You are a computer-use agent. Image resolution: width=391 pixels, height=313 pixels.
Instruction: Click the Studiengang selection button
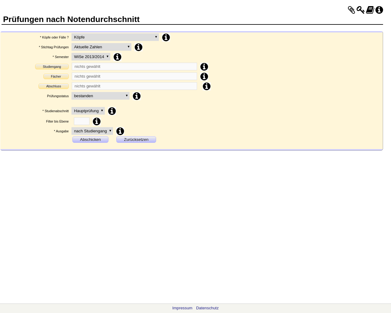(x=52, y=67)
